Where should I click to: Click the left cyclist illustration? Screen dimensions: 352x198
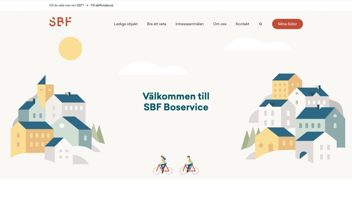click(163, 165)
